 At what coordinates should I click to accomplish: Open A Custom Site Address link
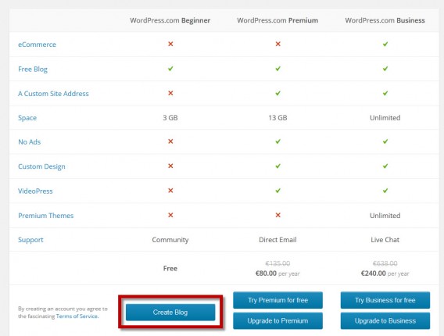(53, 94)
